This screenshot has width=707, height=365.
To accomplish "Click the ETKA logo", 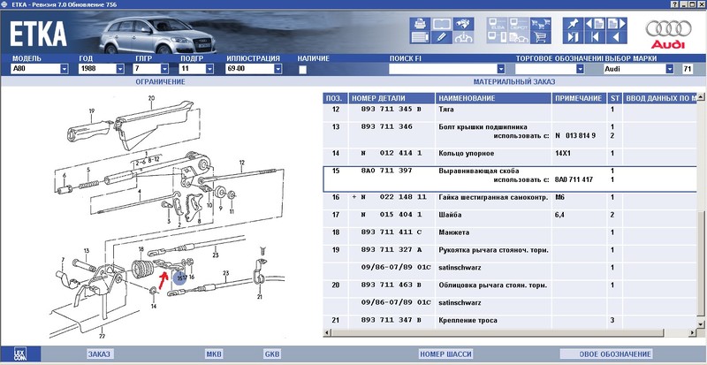I will (x=38, y=34).
